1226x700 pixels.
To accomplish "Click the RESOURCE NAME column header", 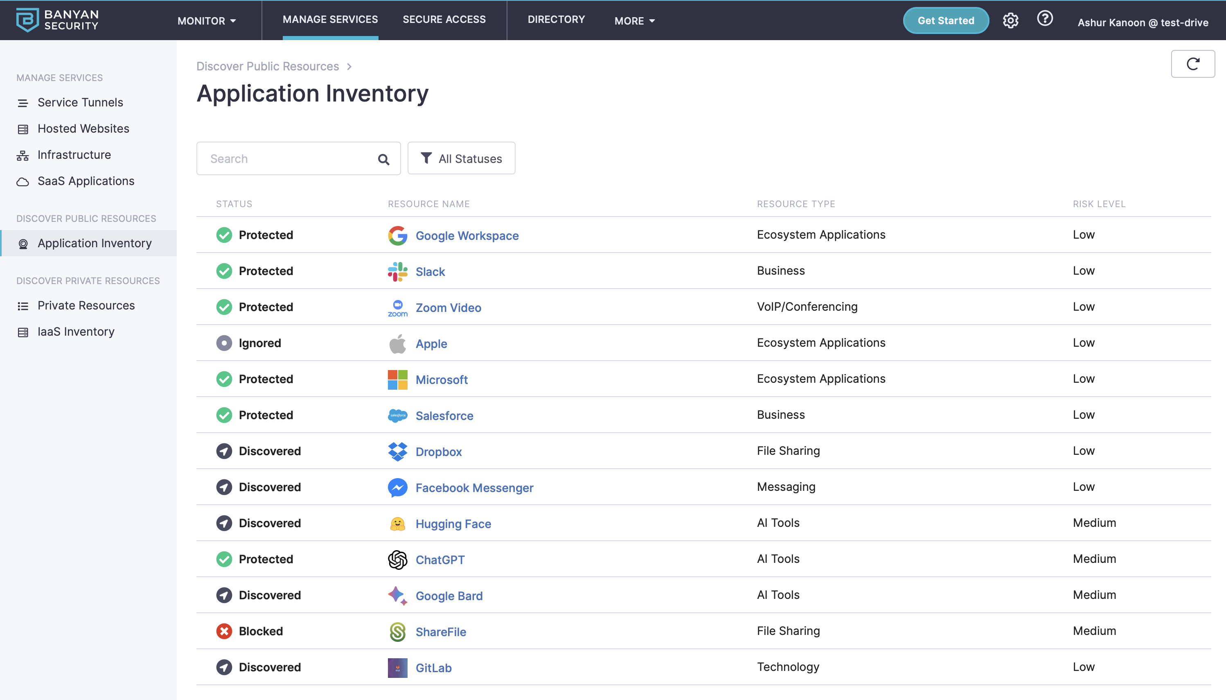I will 429,204.
